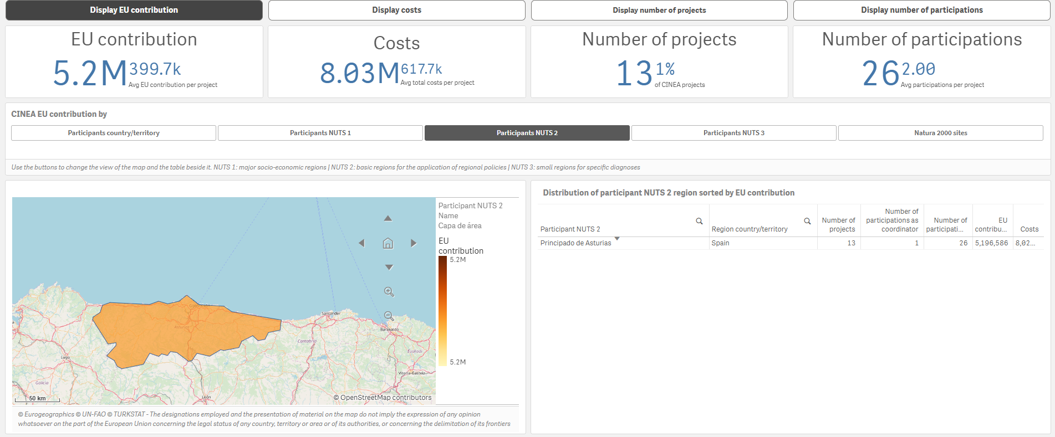The image size is (1055, 437).
Task: Toggle Display EU contribution view
Action: (x=134, y=10)
